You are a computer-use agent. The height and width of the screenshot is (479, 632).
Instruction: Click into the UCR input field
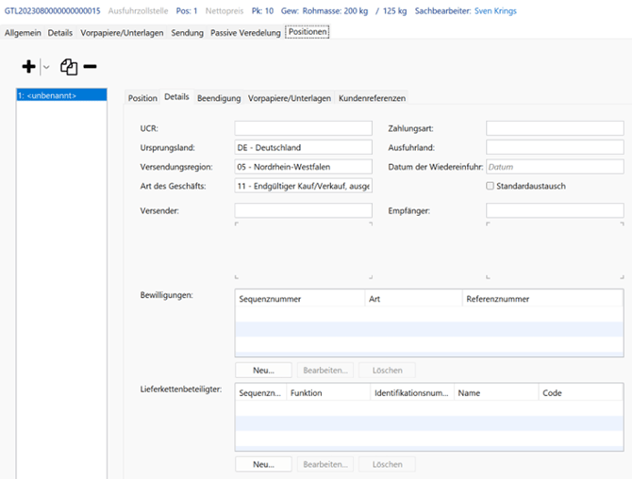[x=303, y=128]
